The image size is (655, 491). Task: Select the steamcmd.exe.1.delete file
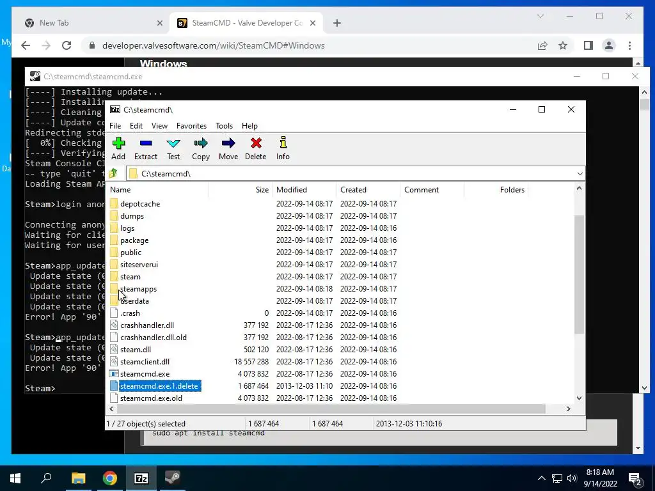click(159, 386)
